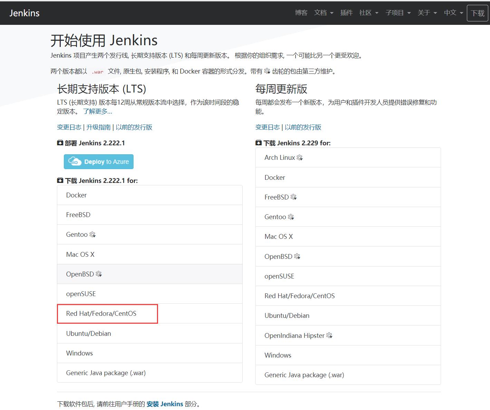Open the 升级指南 link
Image resolution: width=490 pixels, height=410 pixels.
click(x=98, y=127)
